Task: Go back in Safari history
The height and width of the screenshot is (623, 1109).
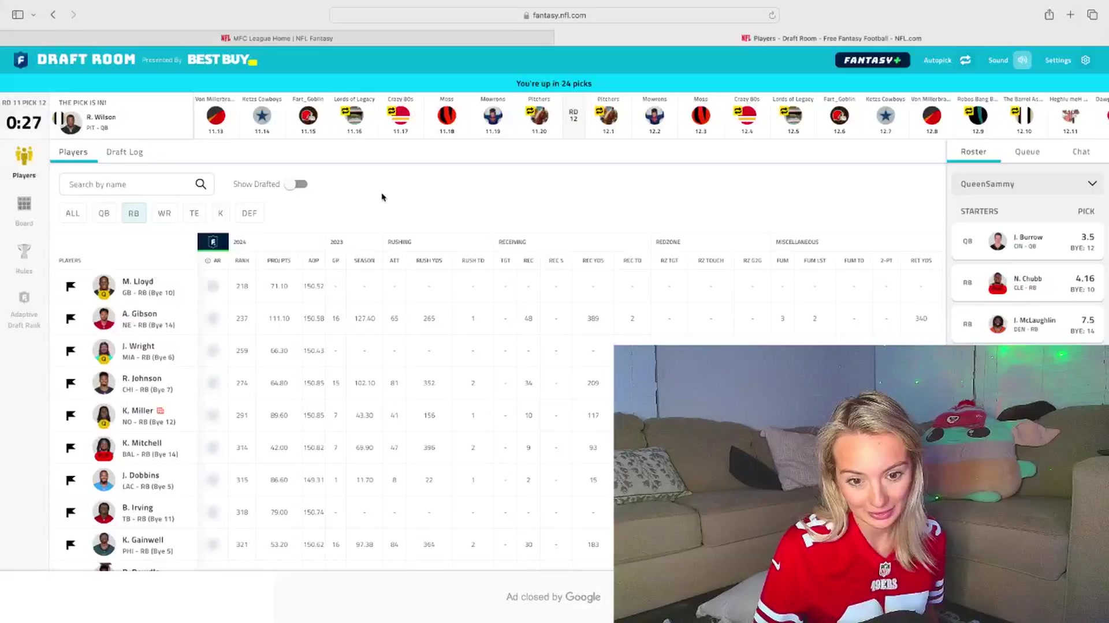Action: pyautogui.click(x=53, y=15)
